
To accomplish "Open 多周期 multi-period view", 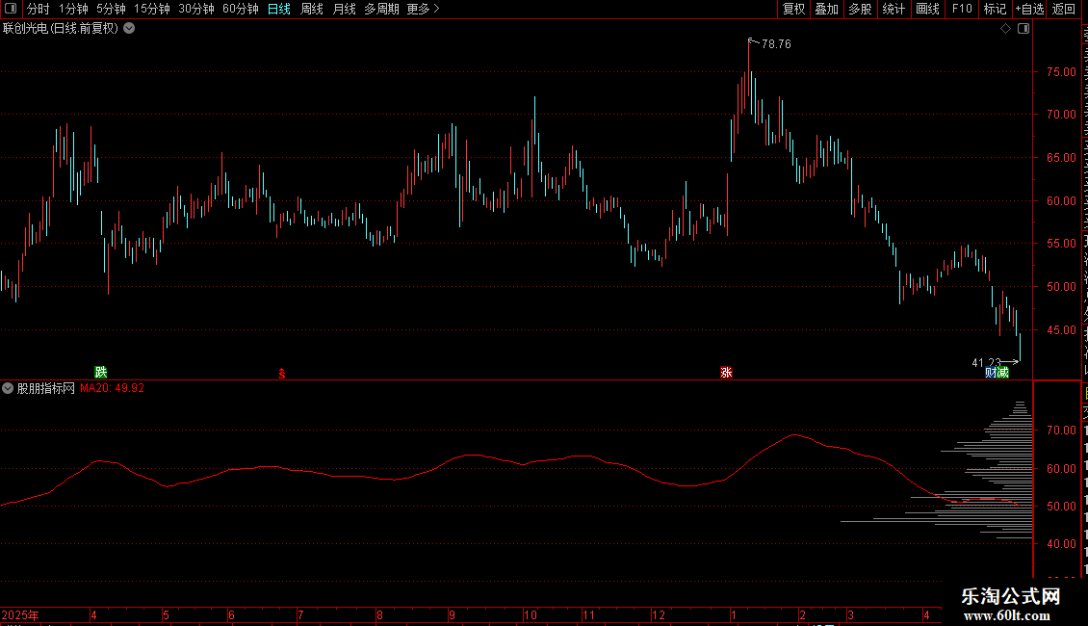I will [x=381, y=9].
